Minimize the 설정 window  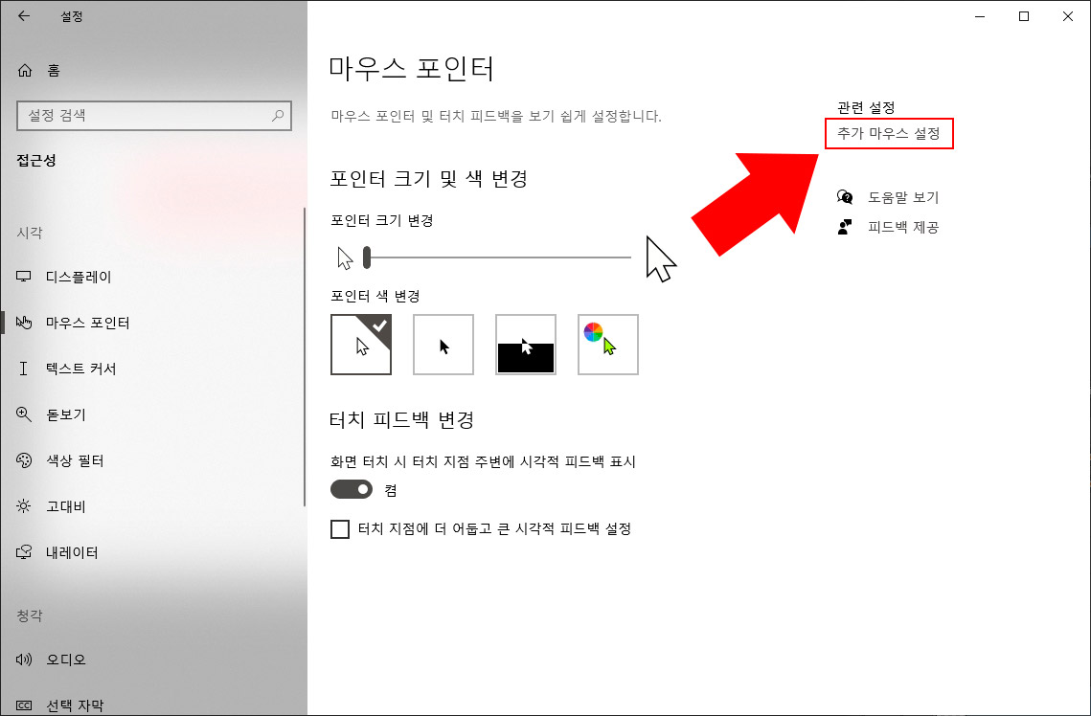point(981,16)
